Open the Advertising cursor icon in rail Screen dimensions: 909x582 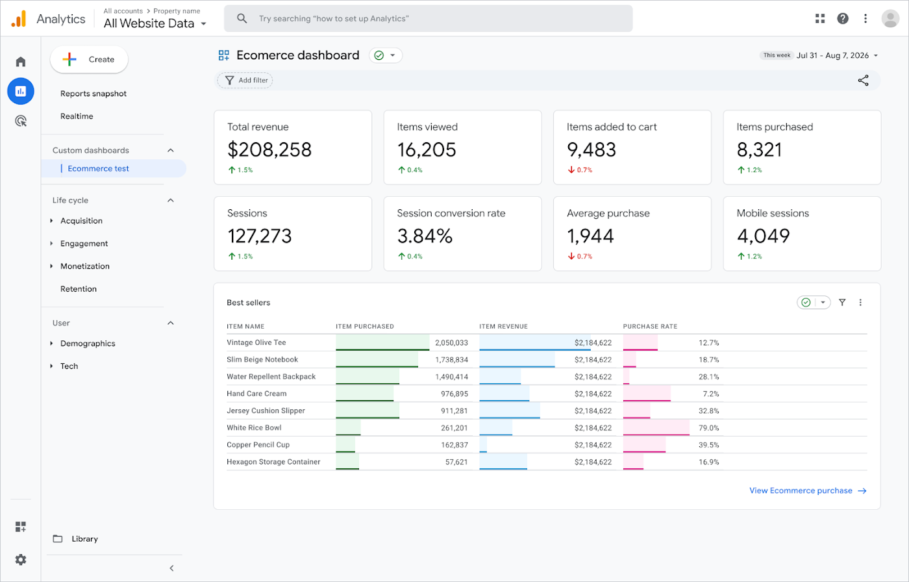[x=21, y=121]
